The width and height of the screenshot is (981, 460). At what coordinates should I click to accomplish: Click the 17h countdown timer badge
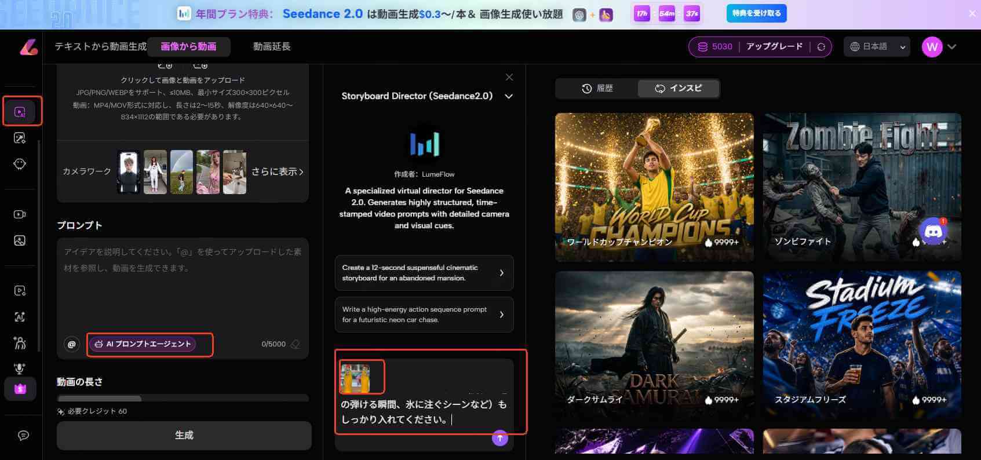tap(642, 14)
